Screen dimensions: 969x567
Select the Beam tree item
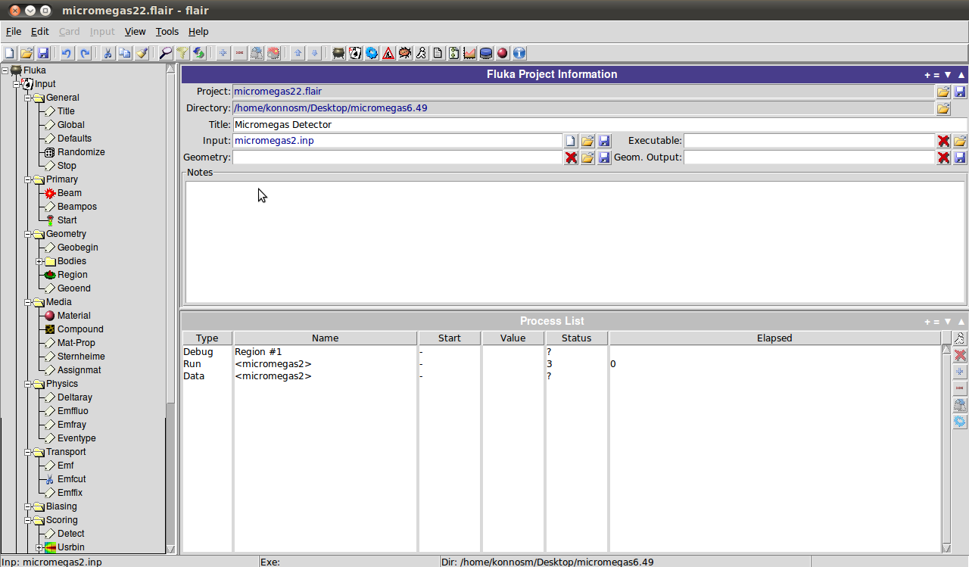[x=69, y=193]
